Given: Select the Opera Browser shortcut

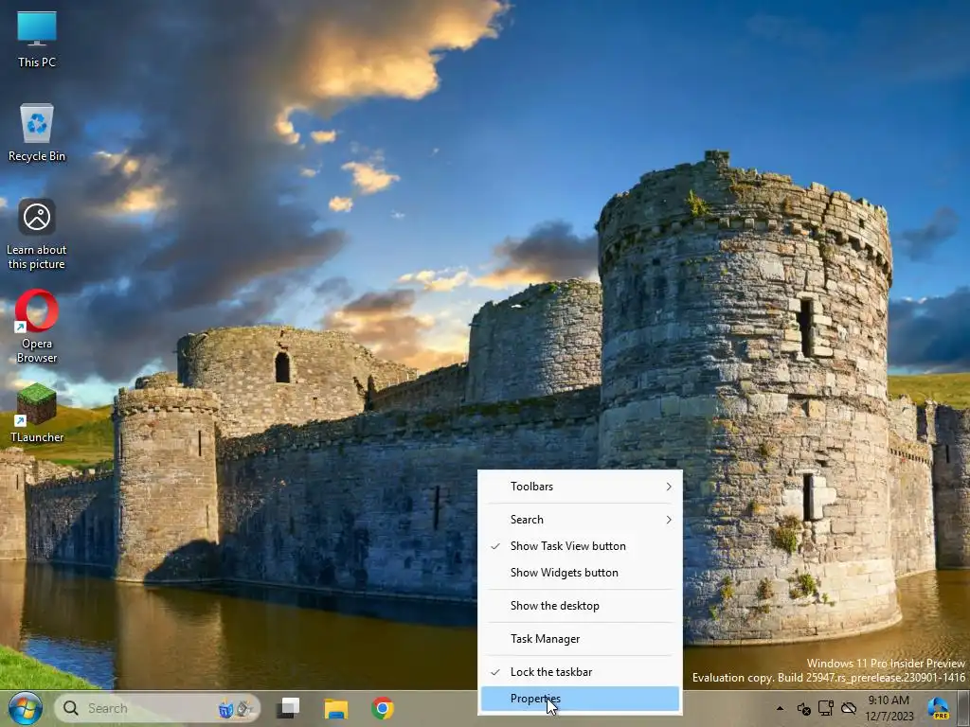Looking at the screenshot, I should pos(37,327).
